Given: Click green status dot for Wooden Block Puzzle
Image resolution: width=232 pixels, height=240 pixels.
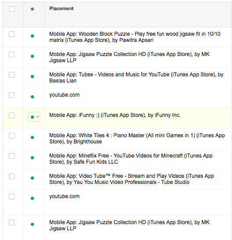Looking at the screenshot, I should 32,36.
